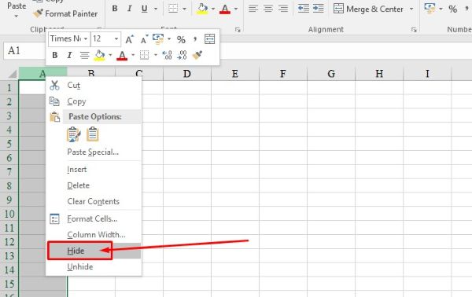This screenshot has height=297, width=472.
Task: Select column D header
Action: pos(187,74)
